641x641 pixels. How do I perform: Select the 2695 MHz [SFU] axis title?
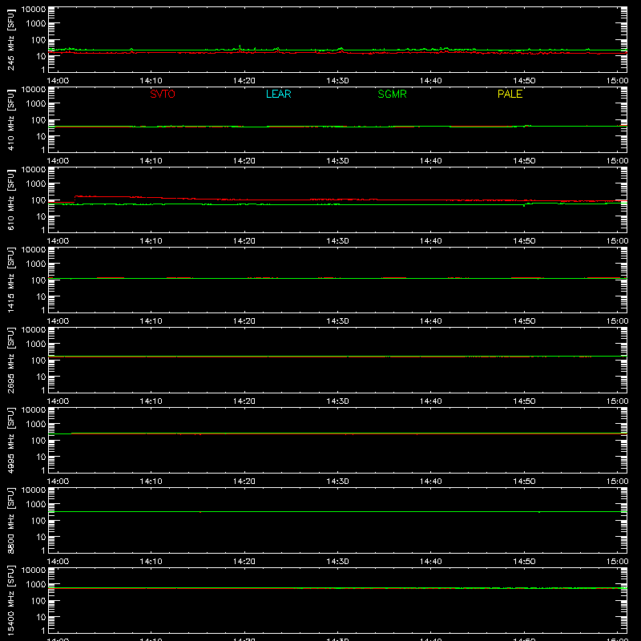click(11, 360)
